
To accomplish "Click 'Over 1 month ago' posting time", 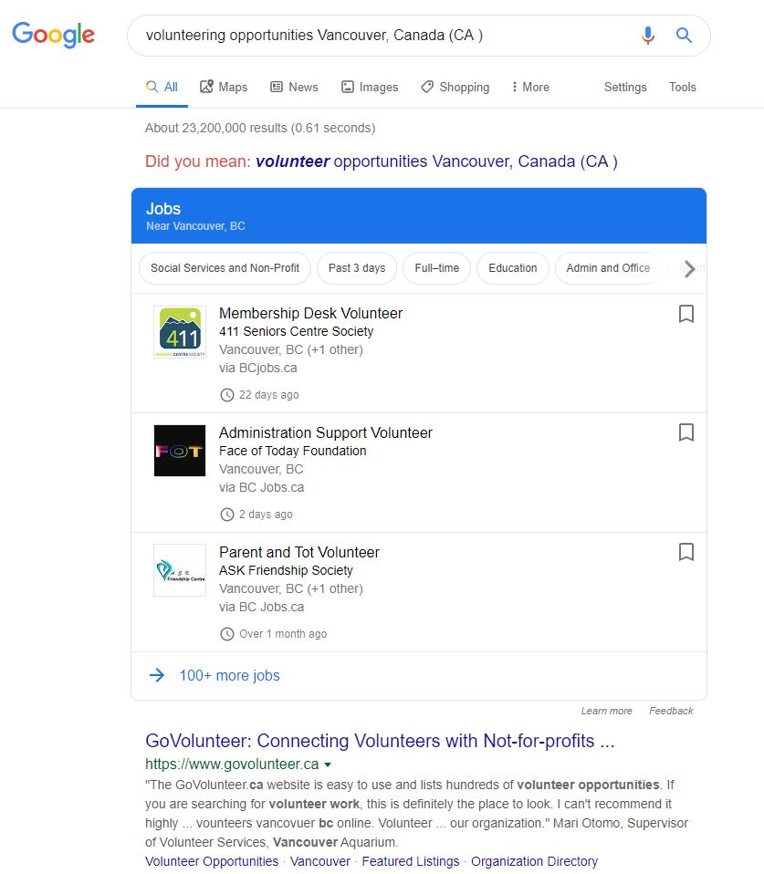I will tap(283, 634).
